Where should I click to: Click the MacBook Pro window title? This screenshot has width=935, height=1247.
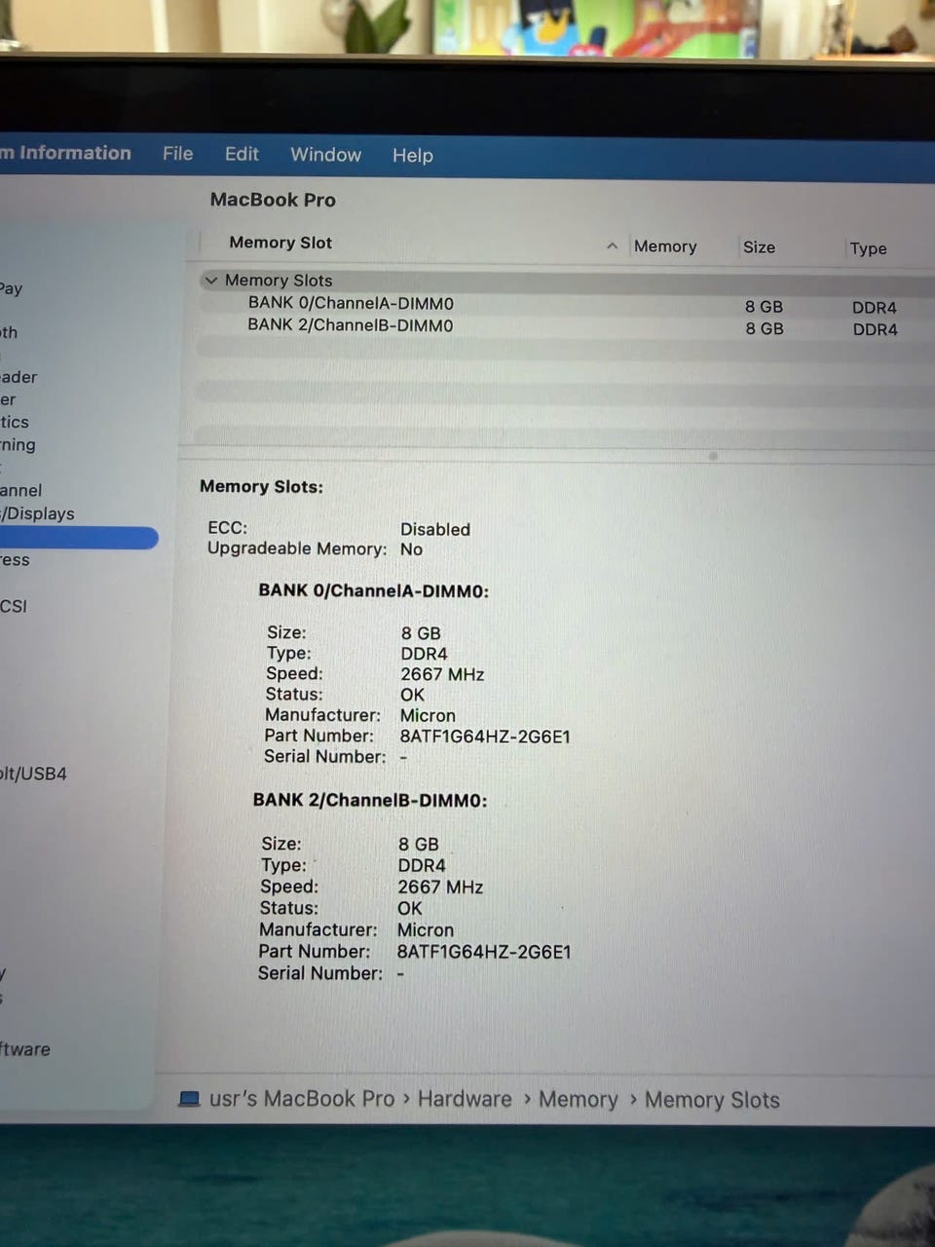[x=273, y=200]
